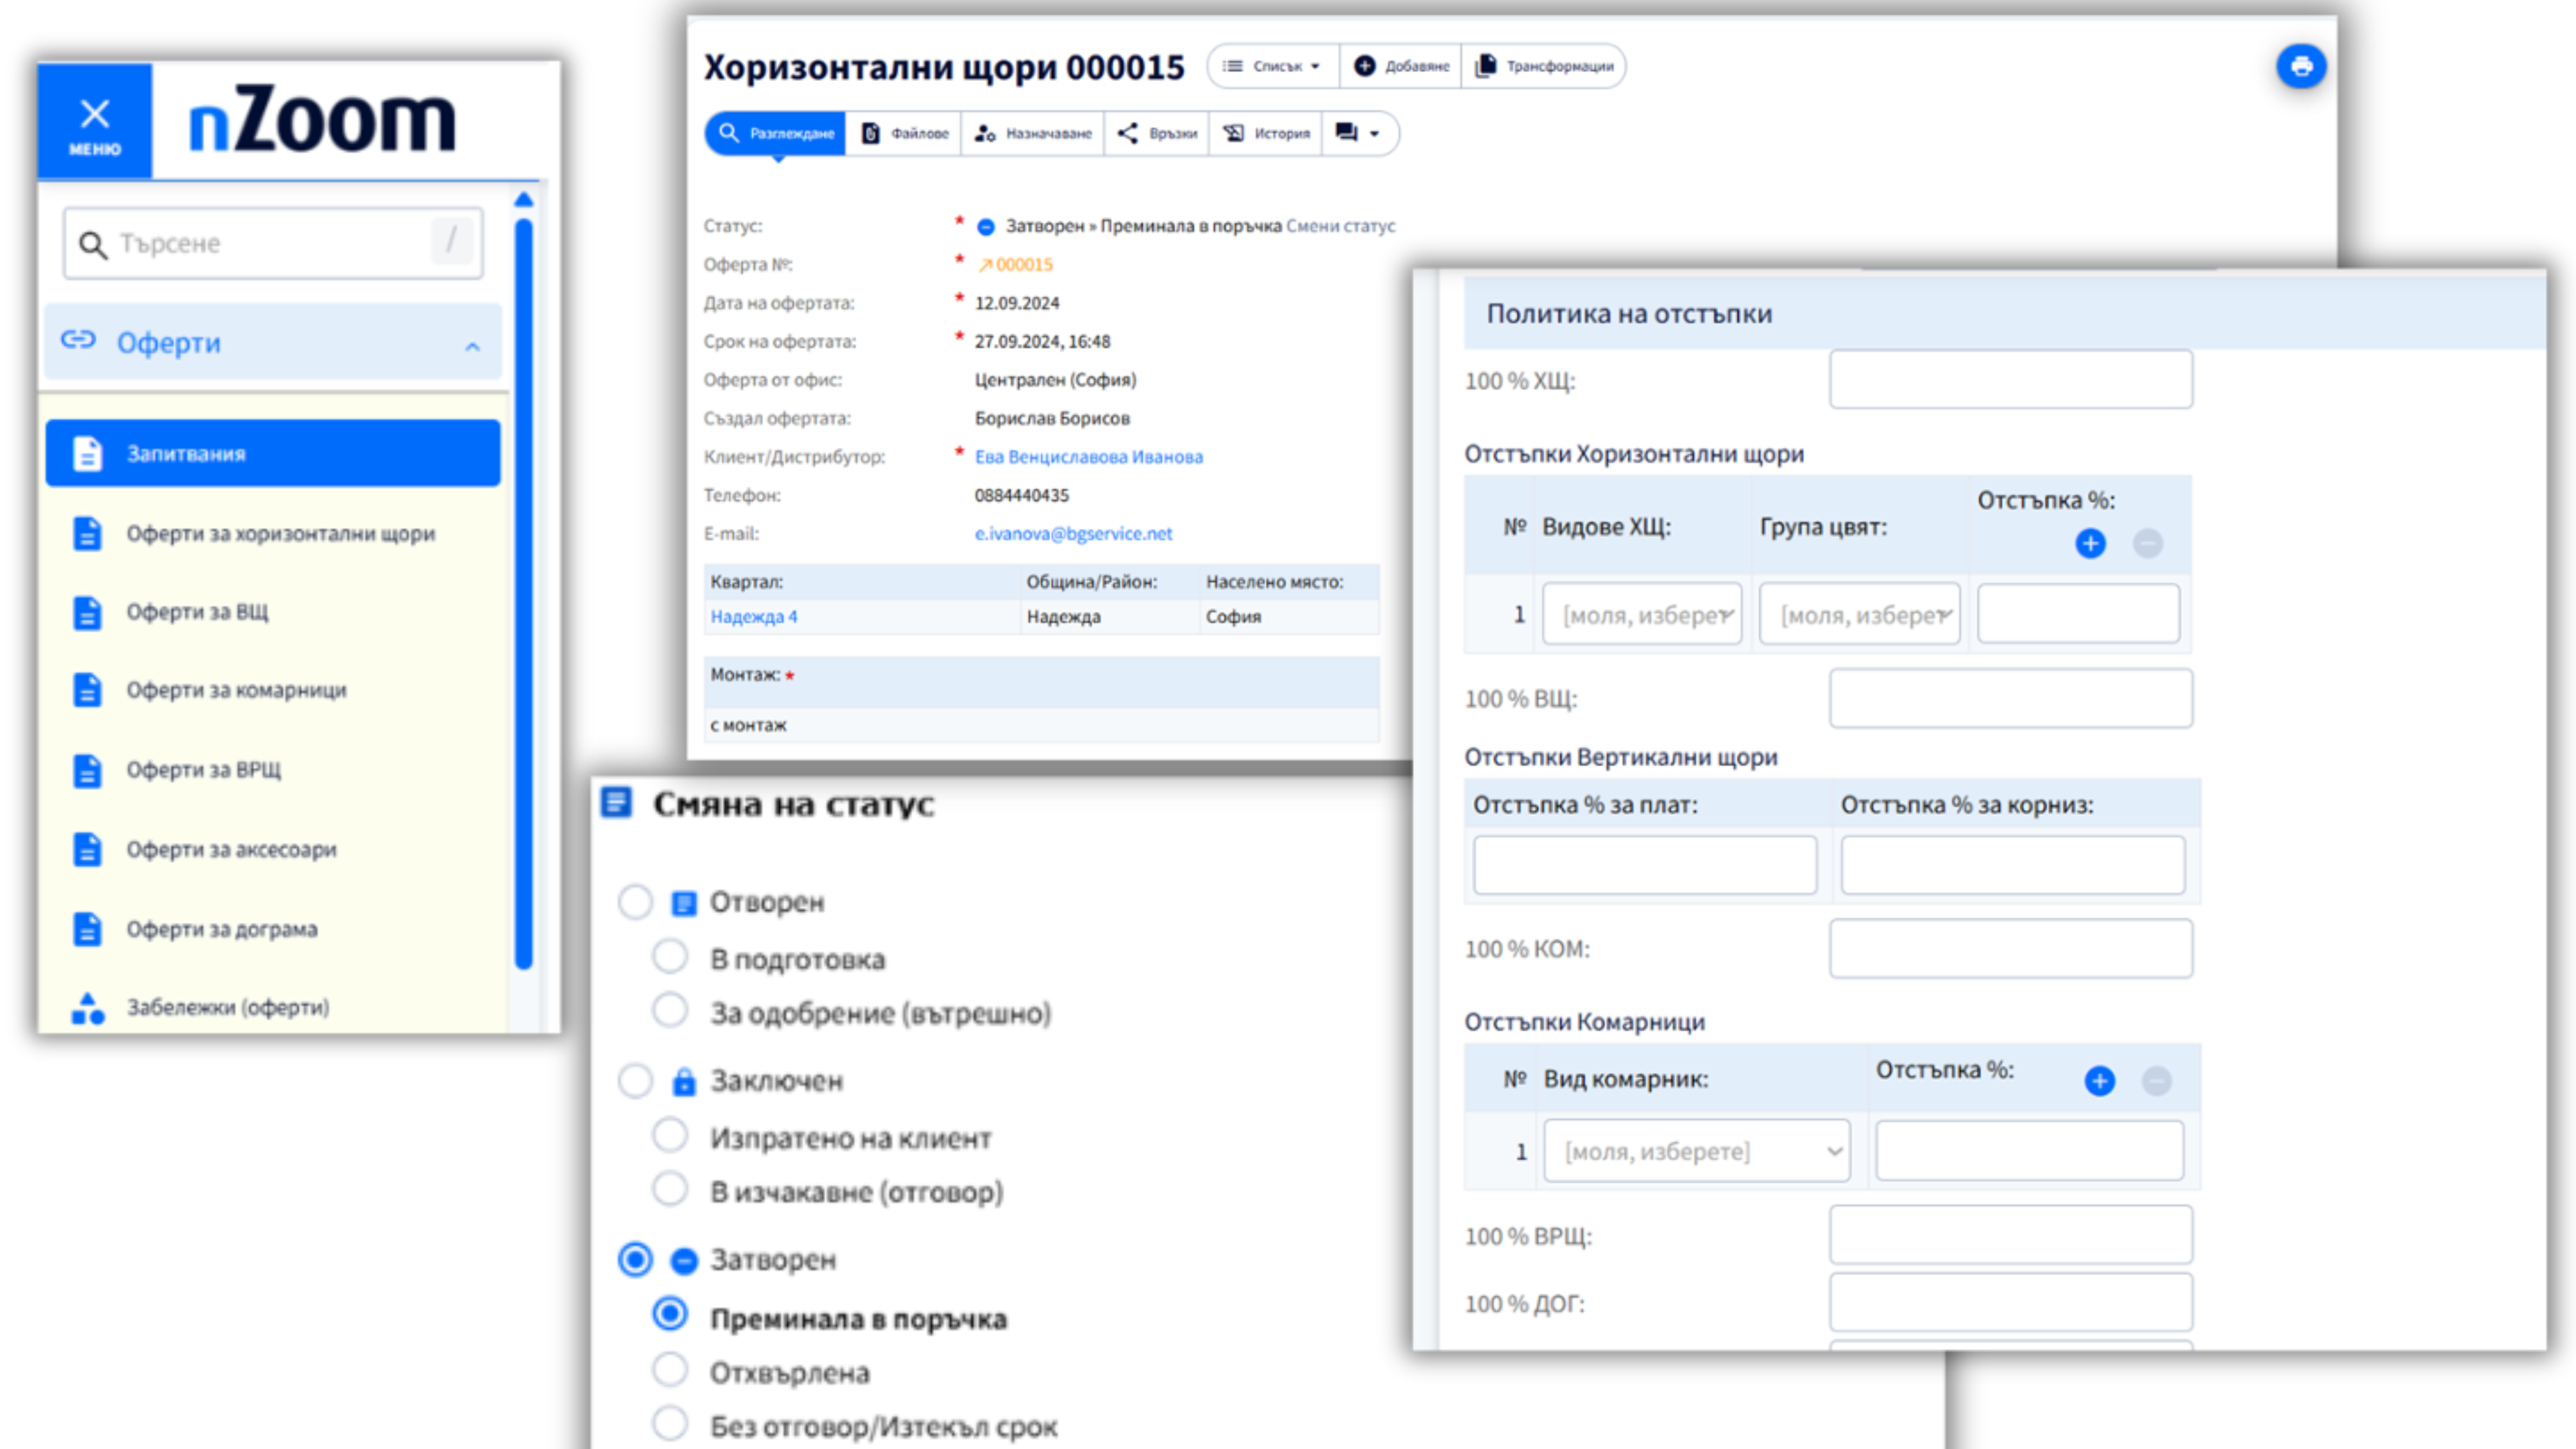Screen dimensions: 2576x1449
Task: Click the document icon beside Оферти за комарници
Action: tap(87, 690)
